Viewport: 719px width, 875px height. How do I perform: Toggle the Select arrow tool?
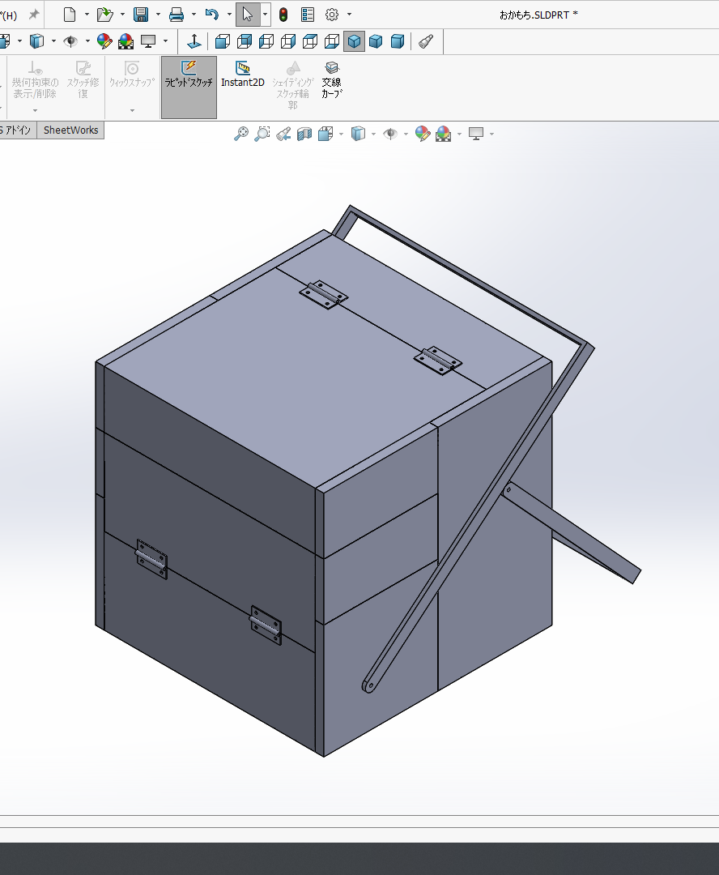[248, 15]
